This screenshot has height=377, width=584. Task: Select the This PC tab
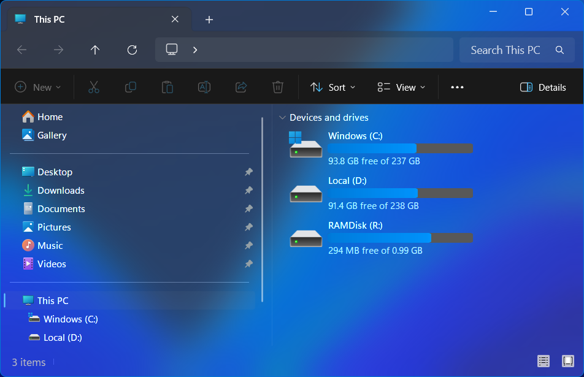tap(99, 20)
